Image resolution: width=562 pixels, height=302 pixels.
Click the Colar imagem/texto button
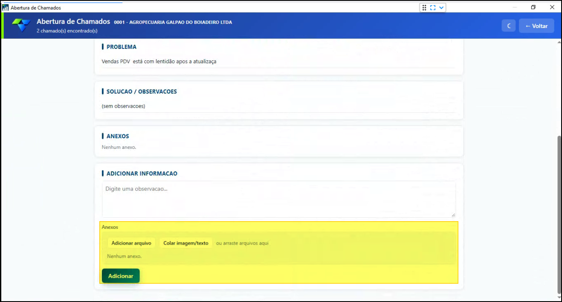(186, 243)
